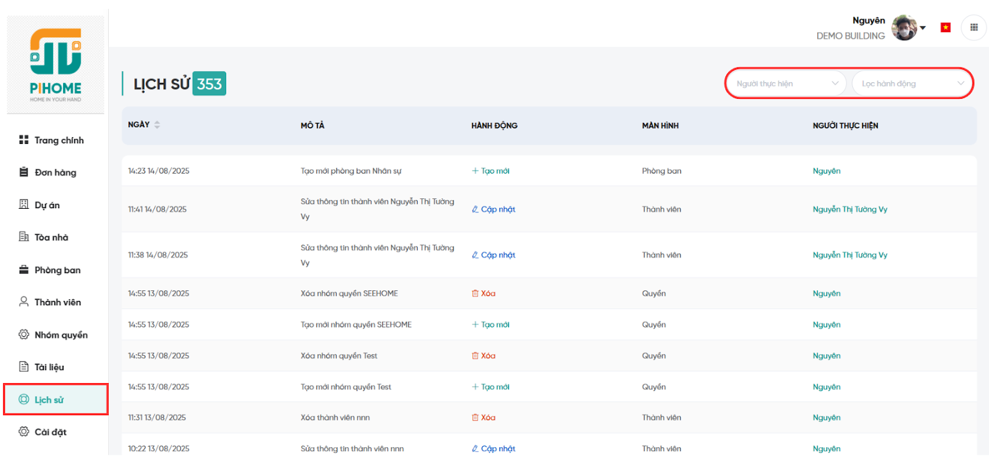Click the Phòng ban briefcase icon
989x464 pixels.
(x=23, y=269)
